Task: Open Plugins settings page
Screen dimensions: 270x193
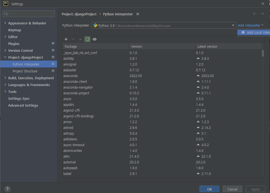Action: [x=14, y=44]
